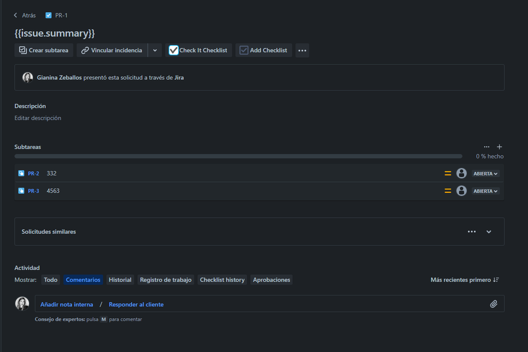Open ABIERTA status dropdown for PR-2
Viewport: 528px width, 352px height.
coord(485,173)
